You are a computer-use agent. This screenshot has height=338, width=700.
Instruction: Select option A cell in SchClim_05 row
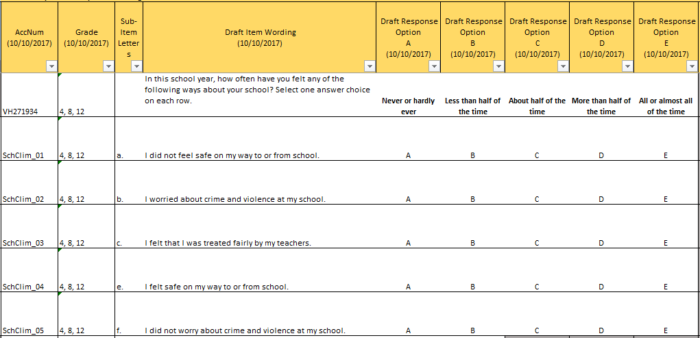(x=409, y=313)
